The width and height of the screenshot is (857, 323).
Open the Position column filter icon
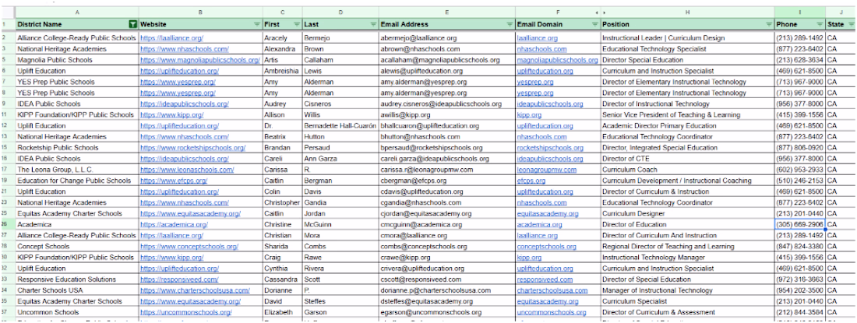tap(768, 25)
